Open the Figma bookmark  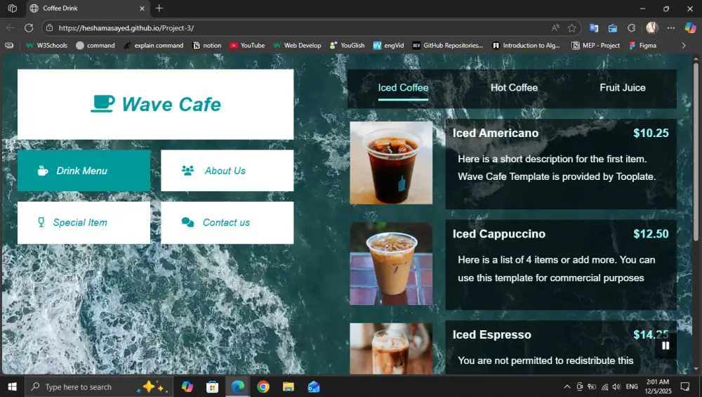[x=642, y=45]
